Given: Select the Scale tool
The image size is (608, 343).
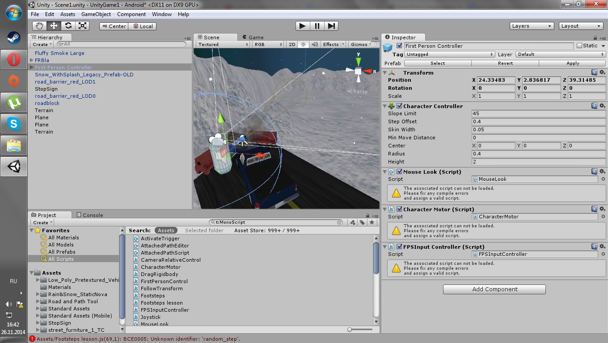Looking at the screenshot, I should coord(82,26).
